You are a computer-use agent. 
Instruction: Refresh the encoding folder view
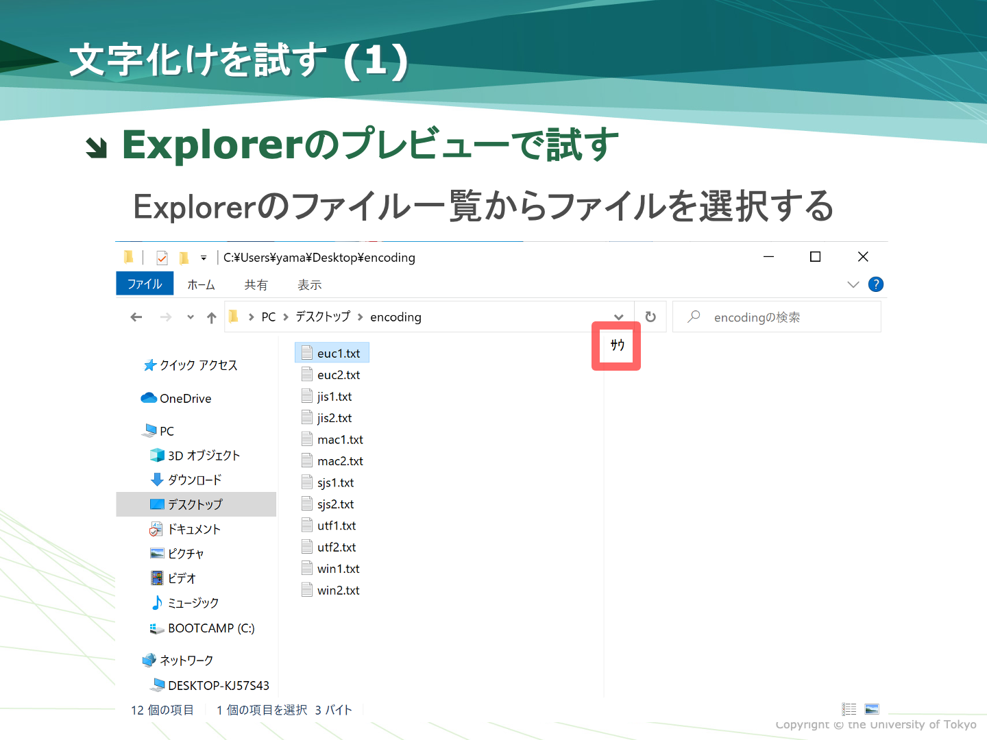(650, 317)
